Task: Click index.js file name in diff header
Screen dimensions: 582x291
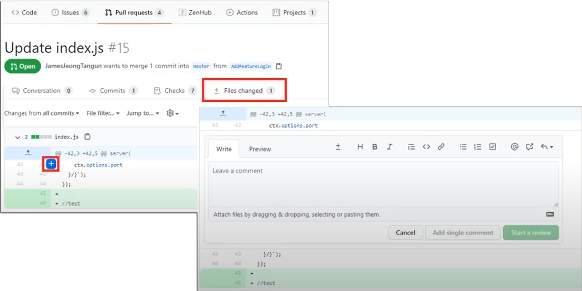Action: [66, 137]
